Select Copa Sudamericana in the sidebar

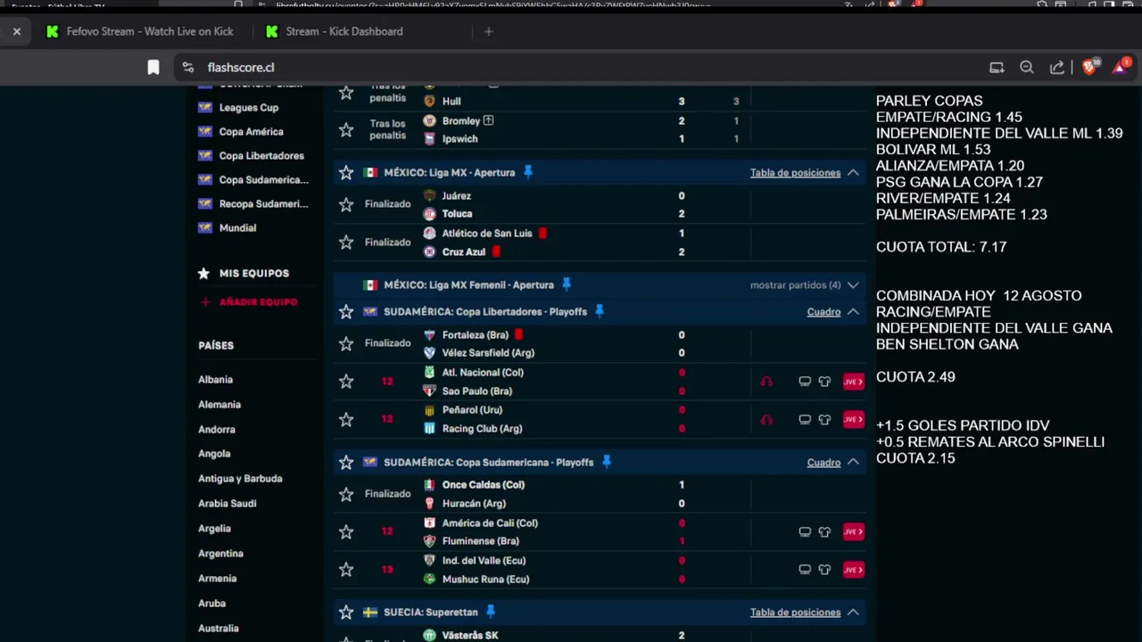pyautogui.click(x=263, y=180)
